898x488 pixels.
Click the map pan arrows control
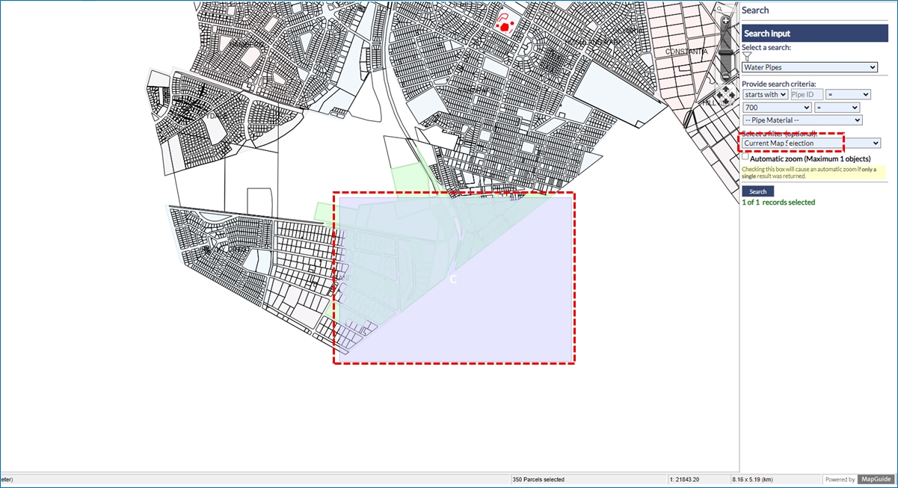[725, 95]
